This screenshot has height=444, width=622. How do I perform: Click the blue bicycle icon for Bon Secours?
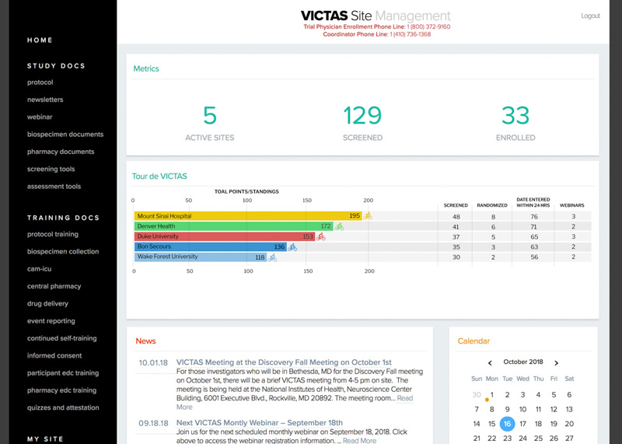[292, 247]
